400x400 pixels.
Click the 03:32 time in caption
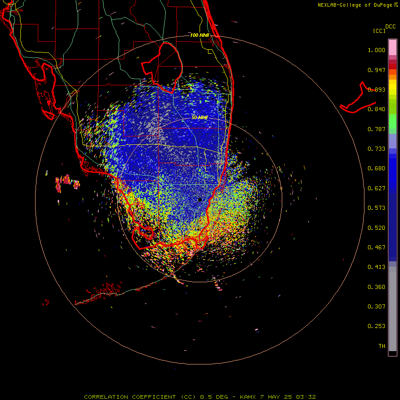[306, 397]
